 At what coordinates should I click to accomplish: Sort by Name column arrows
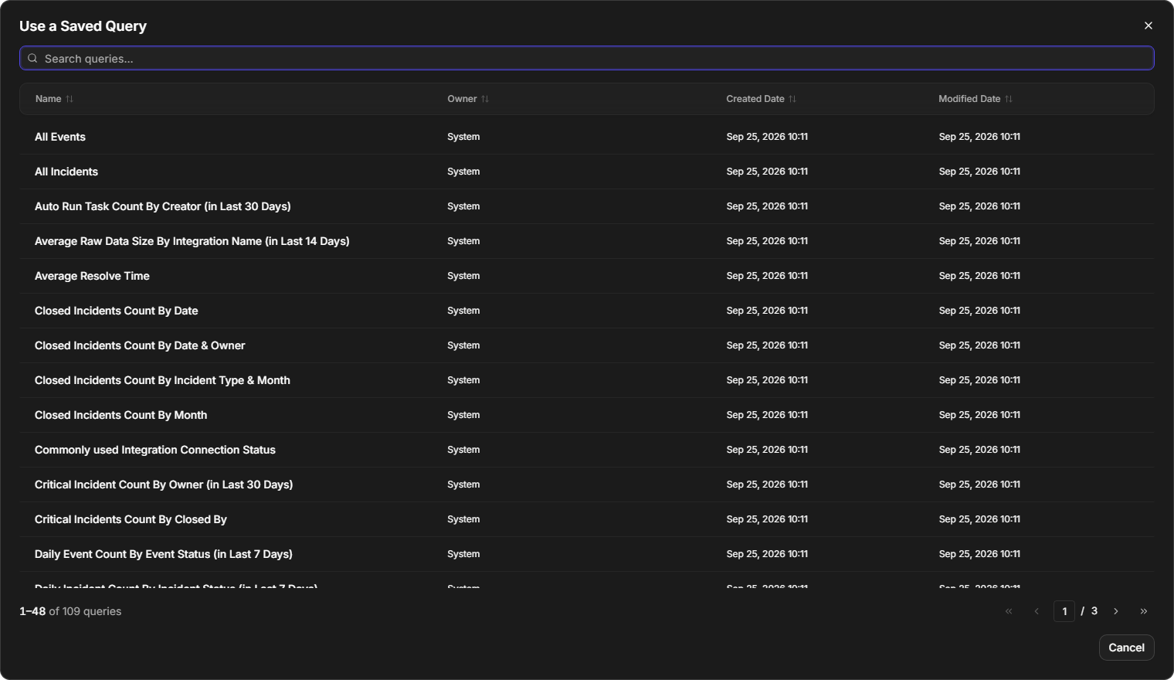pyautogui.click(x=70, y=99)
